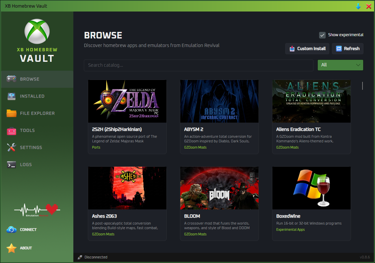Click GZDoom Mods tag under ABYSM 2
This screenshot has height=263, width=375.
tap(195, 148)
